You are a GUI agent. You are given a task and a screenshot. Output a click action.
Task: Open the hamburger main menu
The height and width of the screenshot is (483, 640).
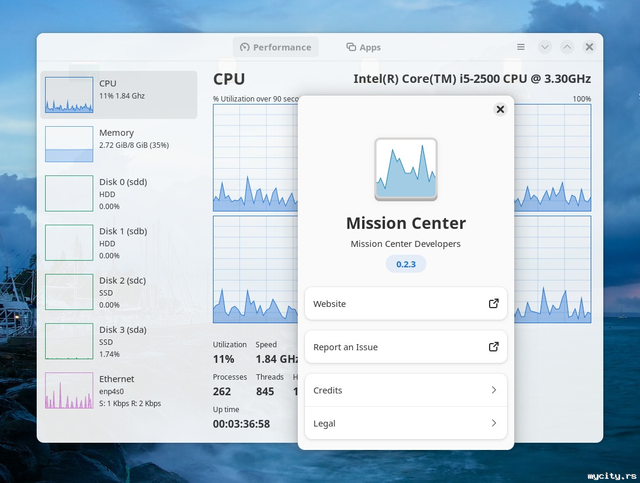pyautogui.click(x=520, y=47)
